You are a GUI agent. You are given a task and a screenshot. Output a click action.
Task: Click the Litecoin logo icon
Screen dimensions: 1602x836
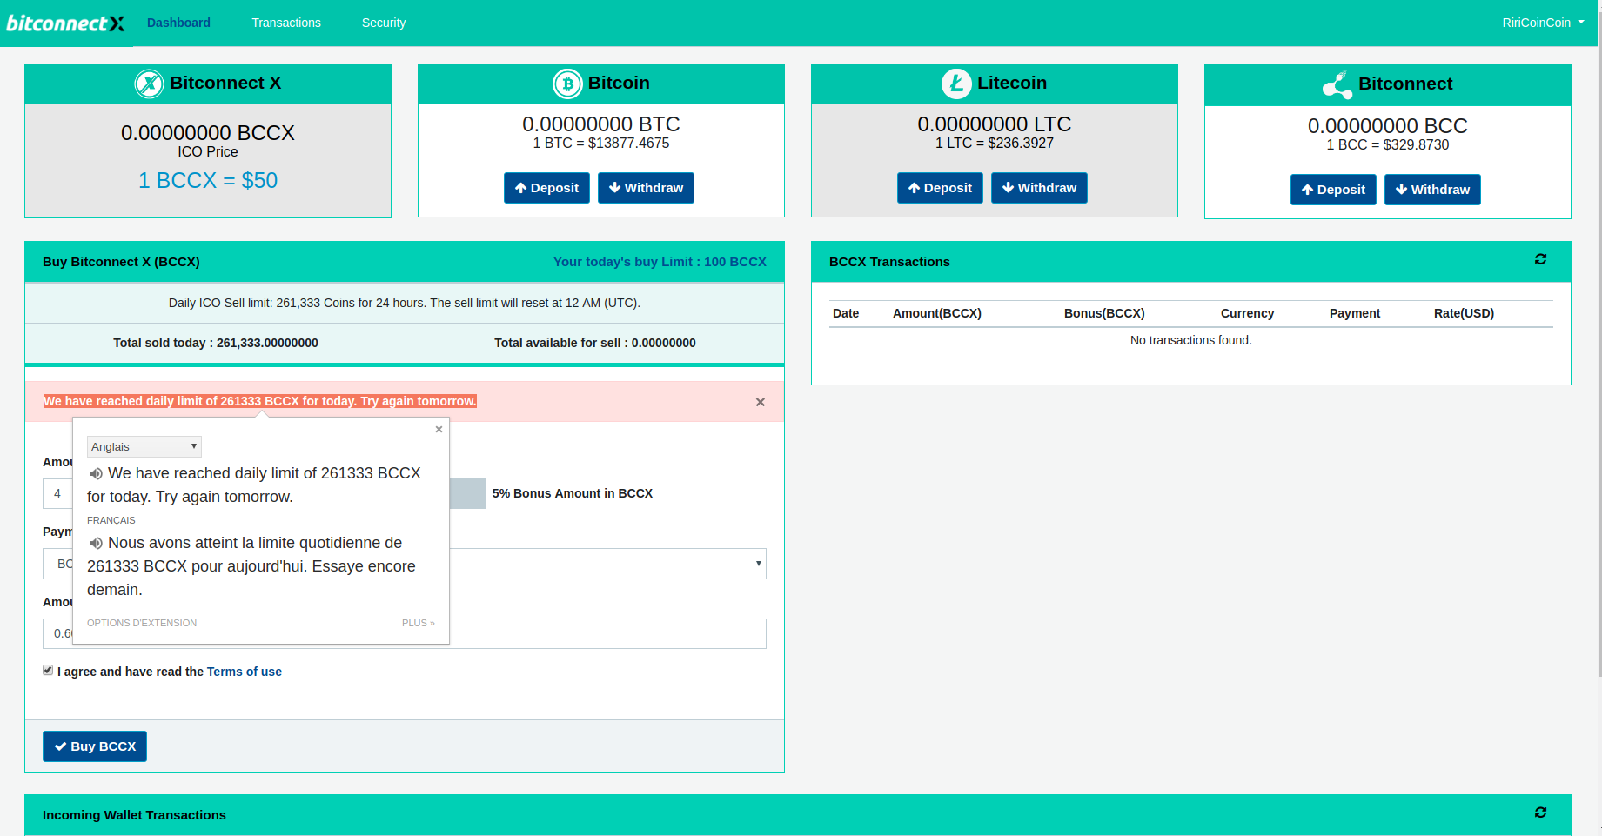pos(956,84)
